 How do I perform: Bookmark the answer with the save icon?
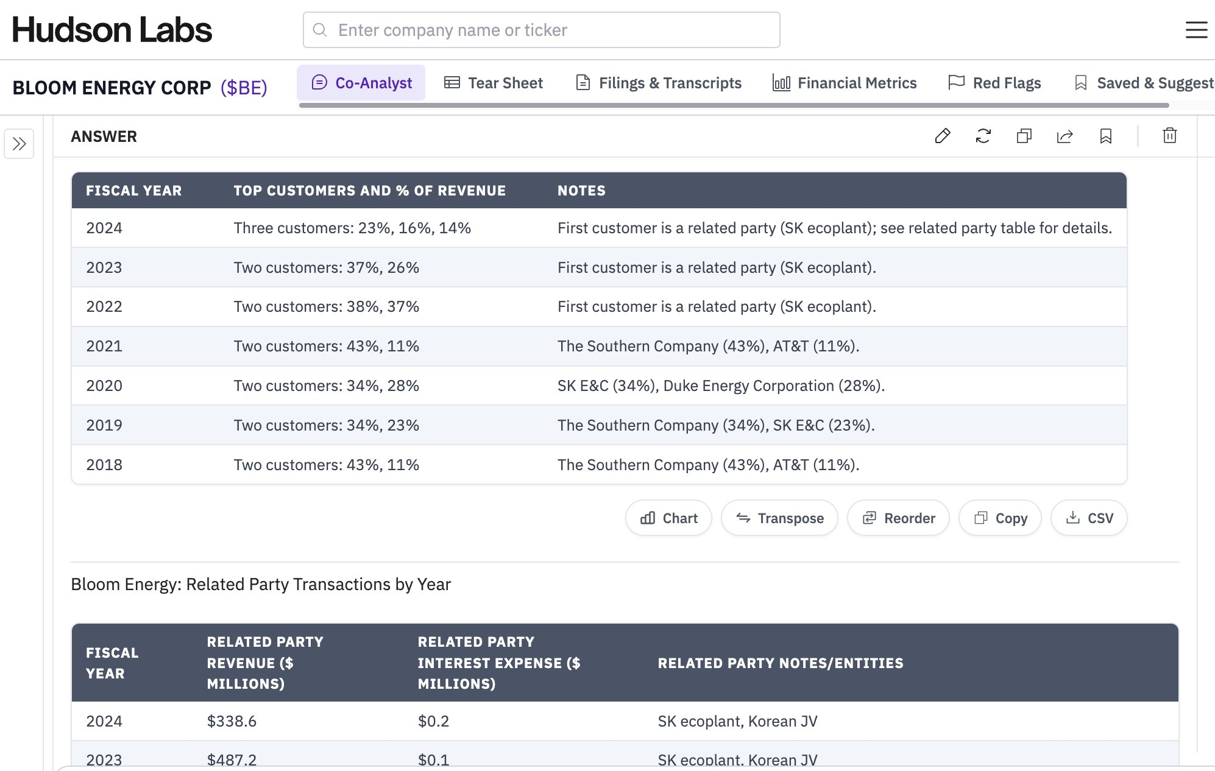click(1105, 136)
